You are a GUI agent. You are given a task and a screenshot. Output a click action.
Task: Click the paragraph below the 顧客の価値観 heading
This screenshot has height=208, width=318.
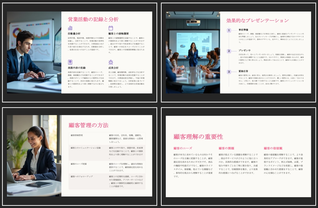pos(283,164)
